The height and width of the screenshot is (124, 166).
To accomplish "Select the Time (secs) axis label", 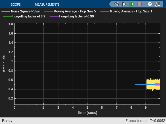I will tap(87, 112).
